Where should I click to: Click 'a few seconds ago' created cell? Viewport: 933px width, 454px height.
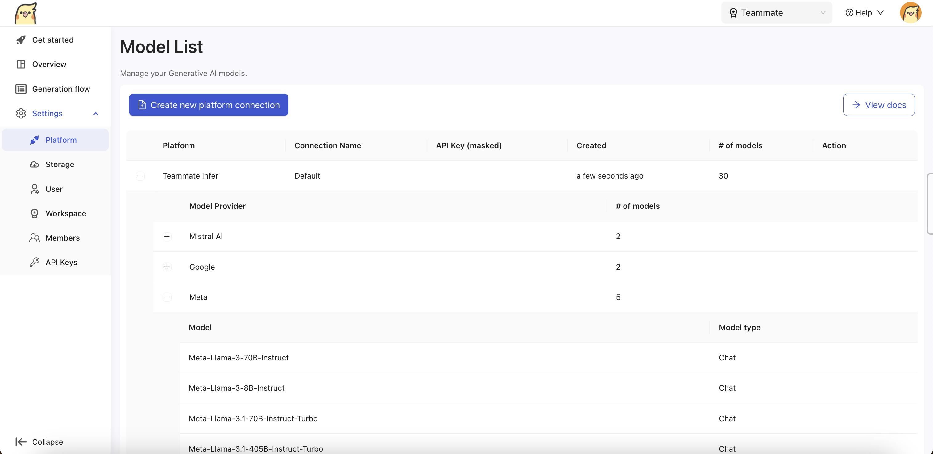click(x=610, y=176)
